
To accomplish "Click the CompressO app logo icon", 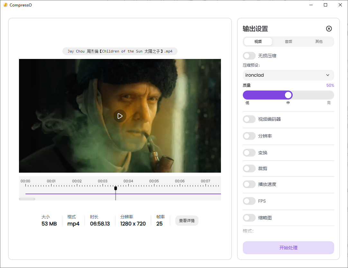I will 5,5.
